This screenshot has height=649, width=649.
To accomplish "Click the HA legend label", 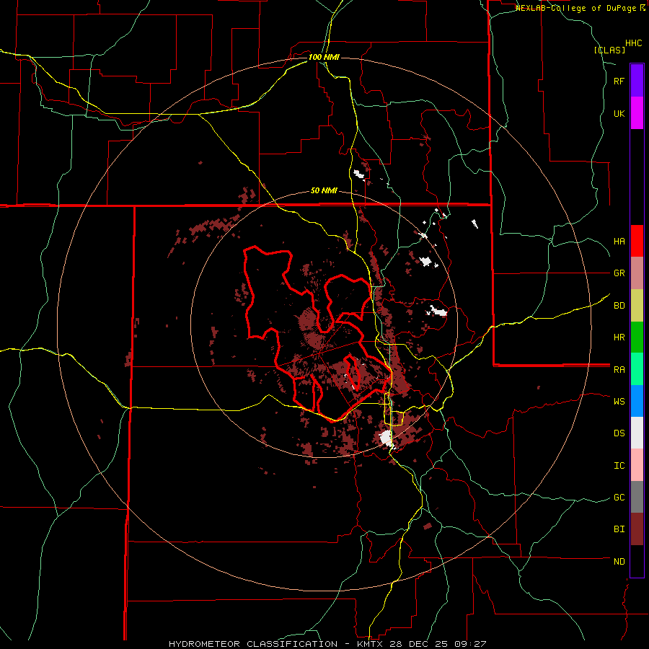I will pos(619,242).
